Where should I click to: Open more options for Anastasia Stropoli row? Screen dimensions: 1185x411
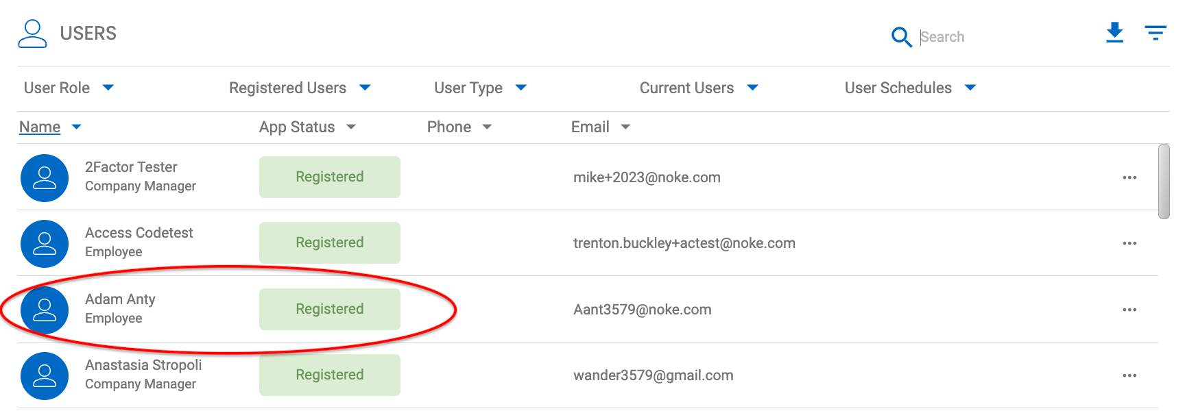[1129, 375]
